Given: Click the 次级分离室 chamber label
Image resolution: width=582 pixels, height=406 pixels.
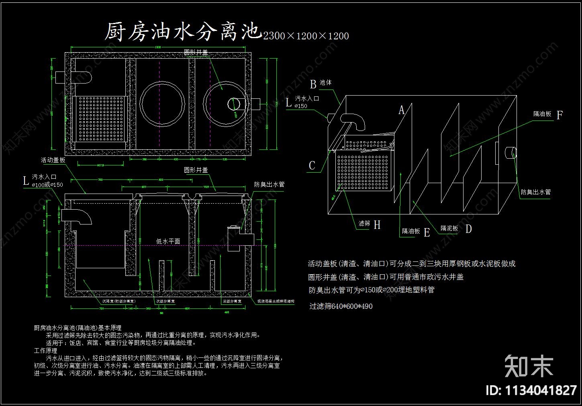Looking at the screenshot, I should click(x=165, y=301).
